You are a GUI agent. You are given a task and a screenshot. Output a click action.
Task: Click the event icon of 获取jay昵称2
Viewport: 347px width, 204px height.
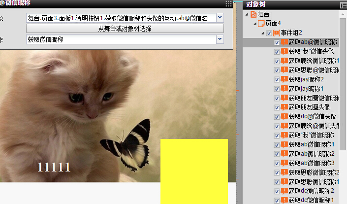(284, 79)
